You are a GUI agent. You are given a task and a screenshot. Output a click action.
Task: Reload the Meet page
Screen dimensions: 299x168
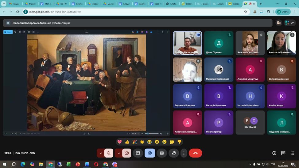pos(17,12)
